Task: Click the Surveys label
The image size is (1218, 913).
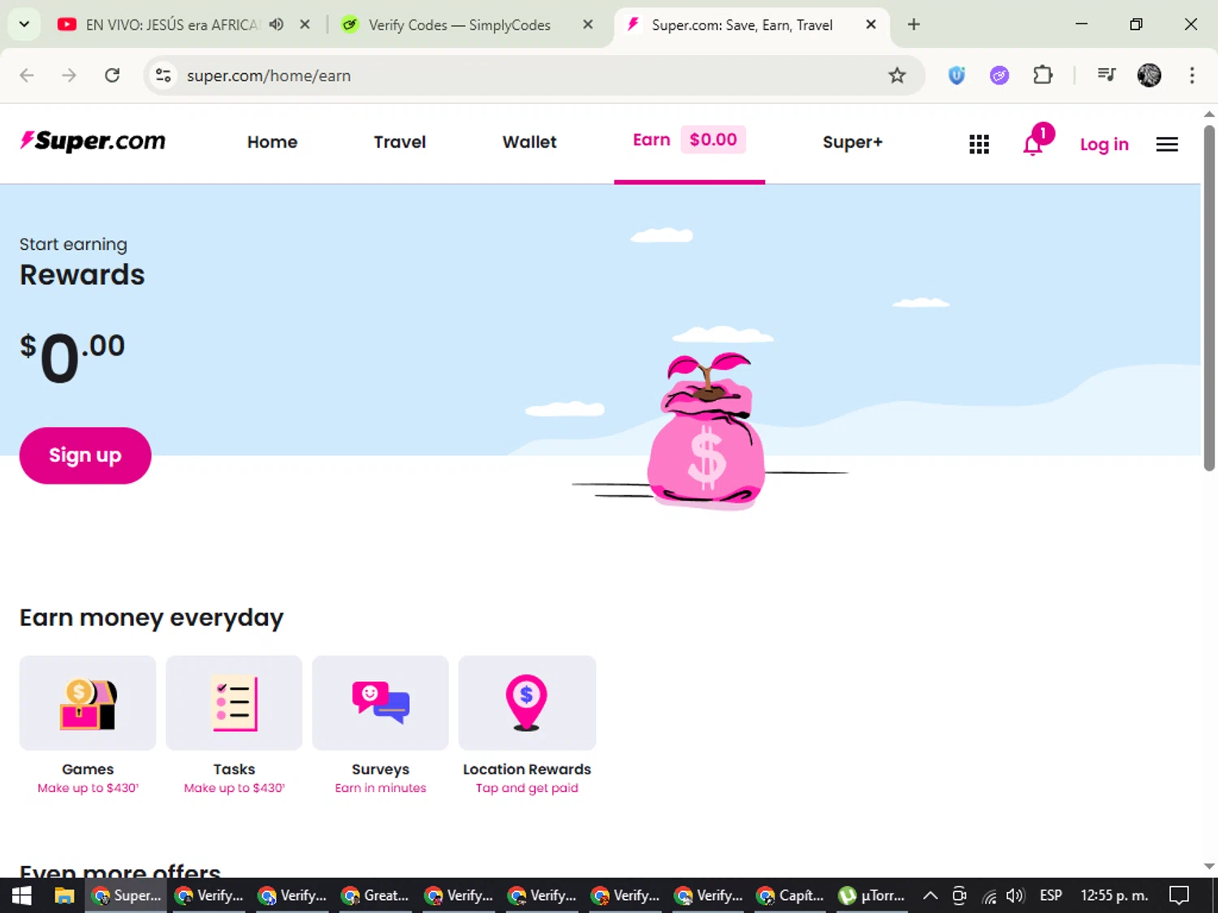Action: 380,769
